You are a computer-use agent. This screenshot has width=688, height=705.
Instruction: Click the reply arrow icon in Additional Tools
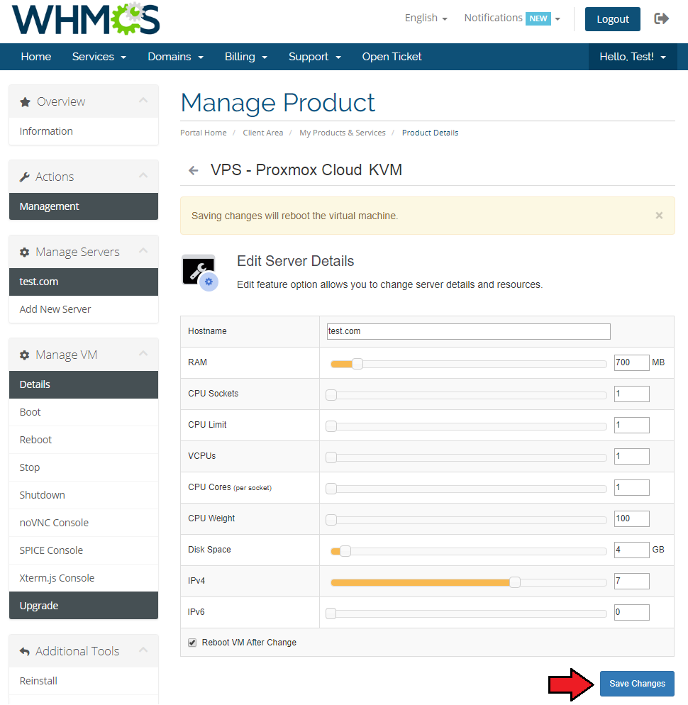tap(25, 652)
